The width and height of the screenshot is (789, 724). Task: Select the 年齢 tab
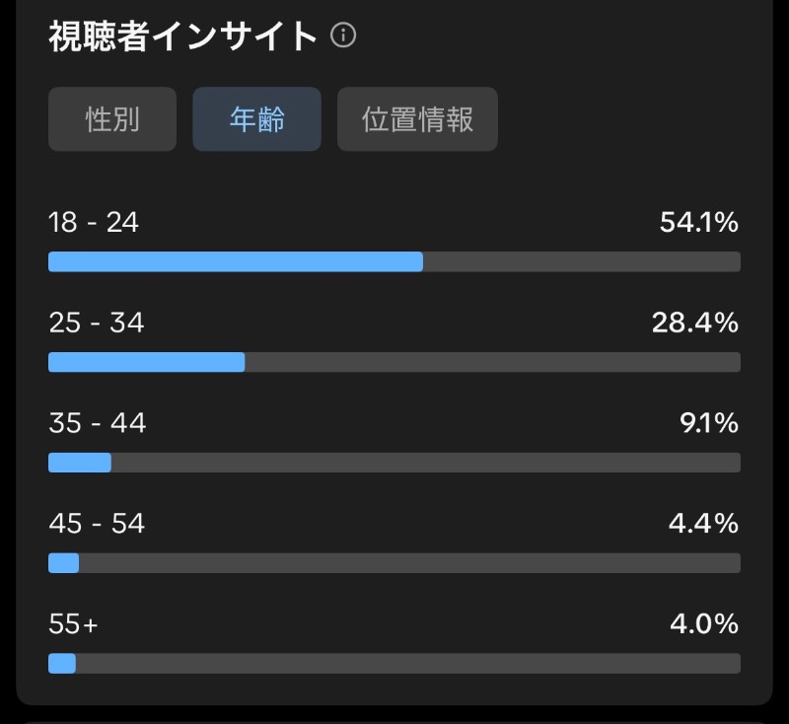click(x=256, y=119)
